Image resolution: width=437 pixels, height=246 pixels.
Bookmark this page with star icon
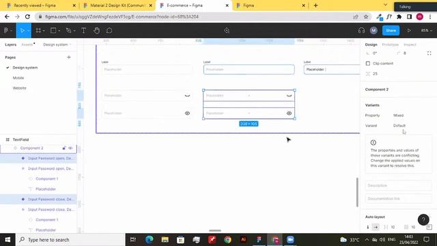click(x=366, y=16)
